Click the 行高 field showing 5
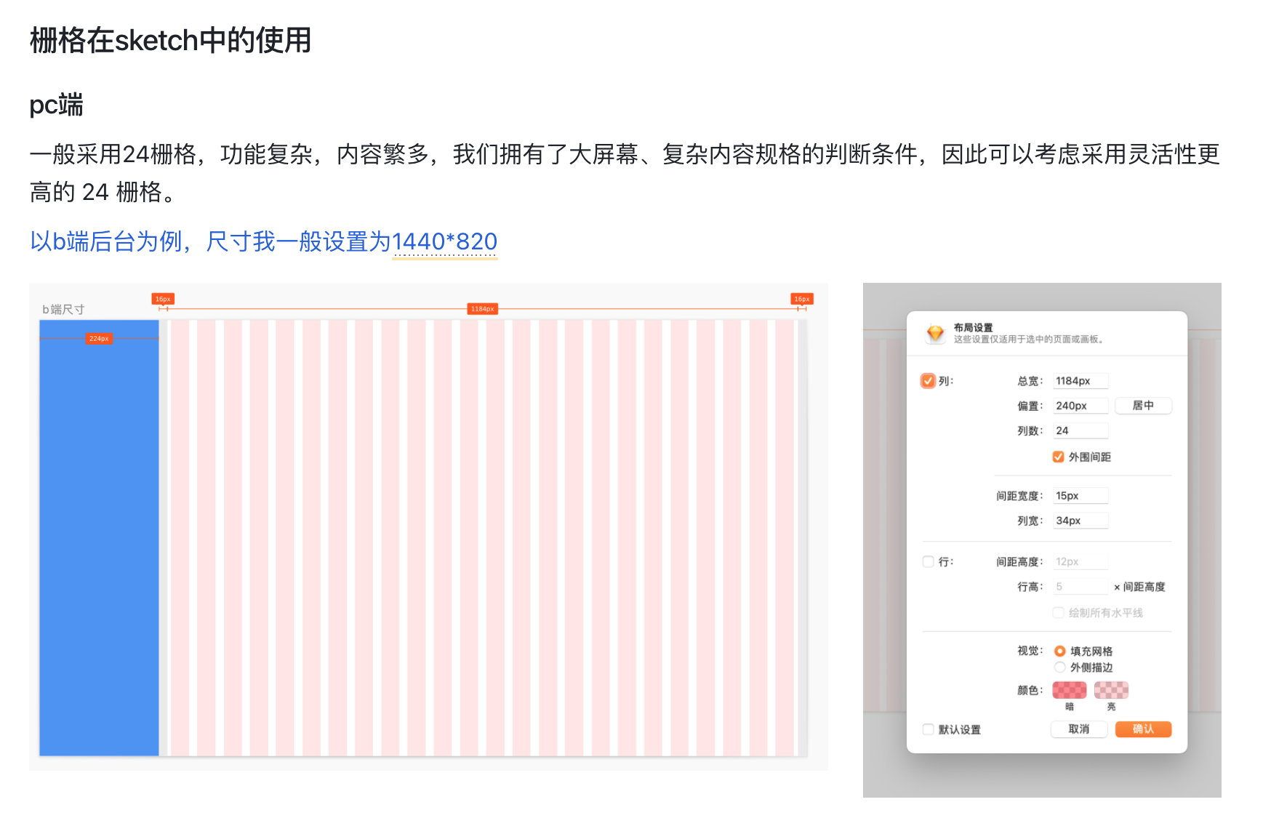 [x=1080, y=586]
